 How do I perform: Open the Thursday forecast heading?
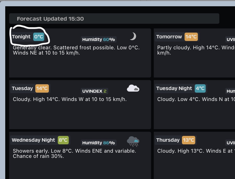[x=168, y=140]
